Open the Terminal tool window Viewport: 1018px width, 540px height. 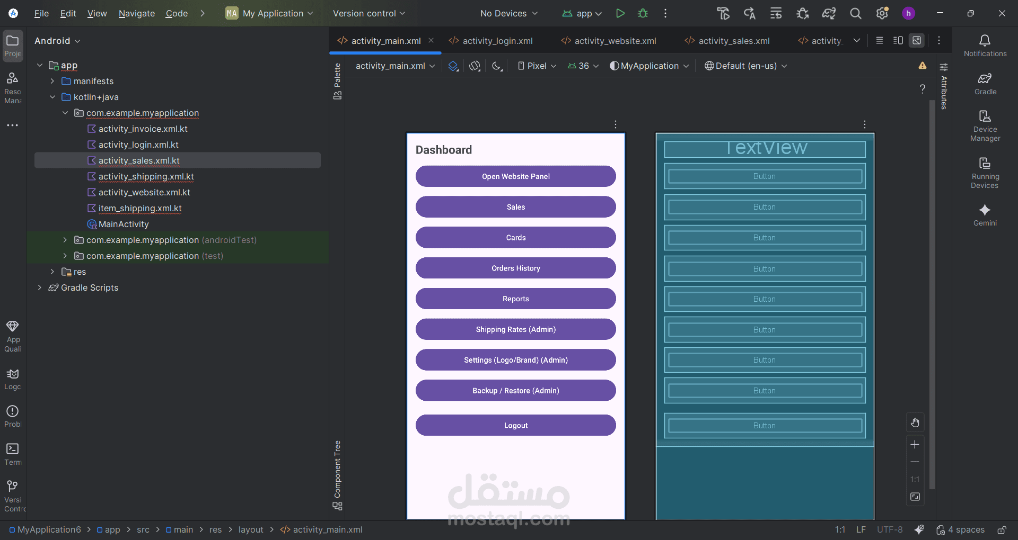coord(13,454)
